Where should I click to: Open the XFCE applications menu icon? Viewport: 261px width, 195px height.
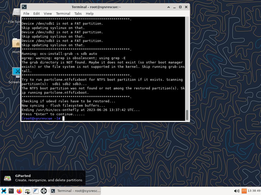pos(4,191)
